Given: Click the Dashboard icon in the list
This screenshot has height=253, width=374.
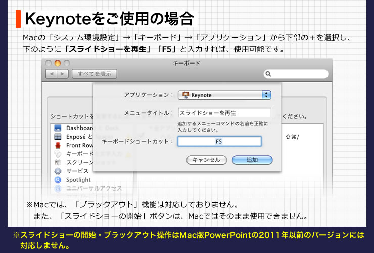Looking at the screenshot, I should pyautogui.click(x=58, y=128).
